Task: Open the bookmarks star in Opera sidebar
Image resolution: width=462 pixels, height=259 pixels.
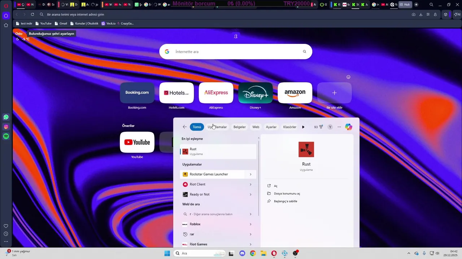Action: pos(6,25)
